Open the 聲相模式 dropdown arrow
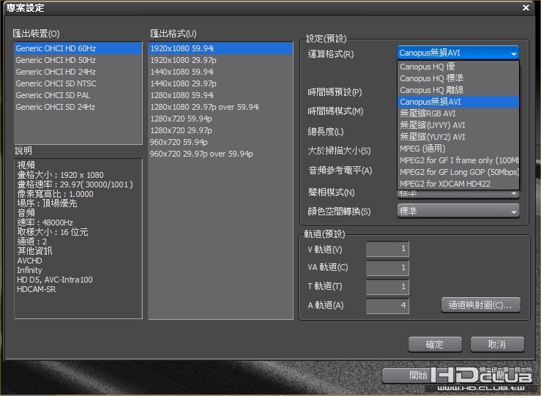Viewport: 541px width, 396px height. click(x=514, y=193)
